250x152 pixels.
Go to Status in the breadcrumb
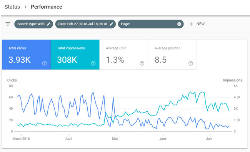[x=12, y=7]
